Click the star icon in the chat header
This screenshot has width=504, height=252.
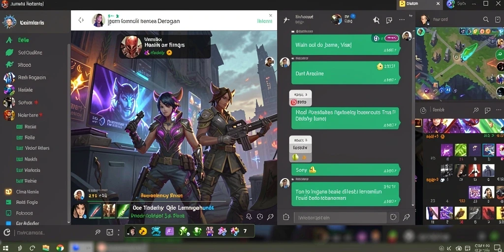click(x=376, y=20)
